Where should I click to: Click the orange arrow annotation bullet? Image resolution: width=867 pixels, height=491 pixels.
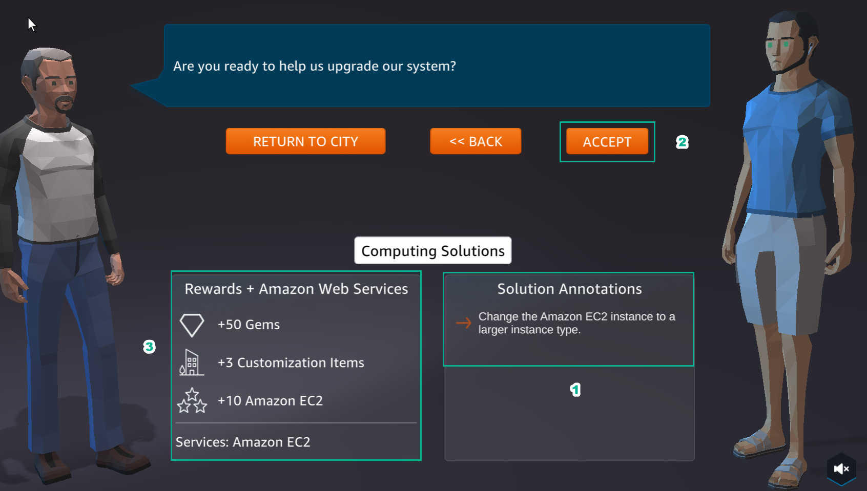point(464,323)
